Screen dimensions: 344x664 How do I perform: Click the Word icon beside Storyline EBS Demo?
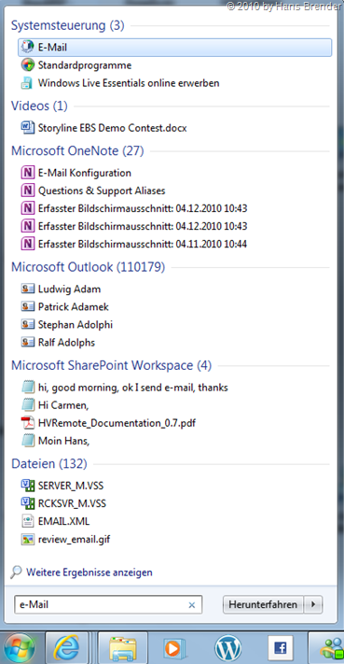(x=27, y=127)
